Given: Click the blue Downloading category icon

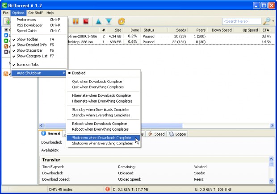Looking at the screenshot, I should click(6, 35).
